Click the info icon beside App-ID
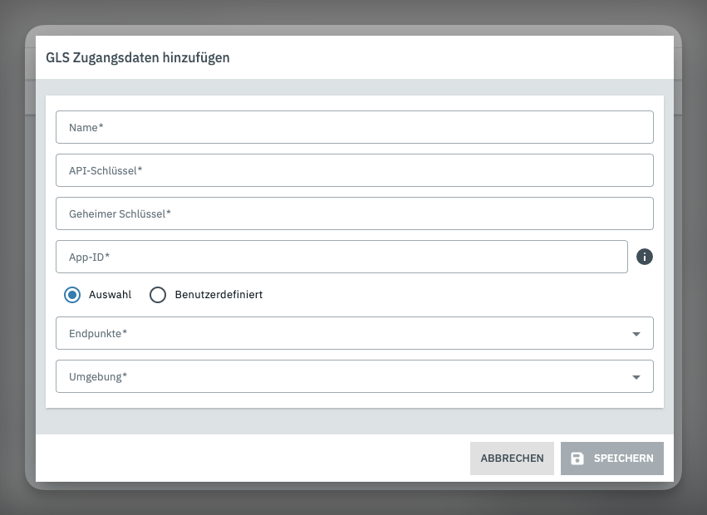The image size is (707, 515). click(x=645, y=257)
